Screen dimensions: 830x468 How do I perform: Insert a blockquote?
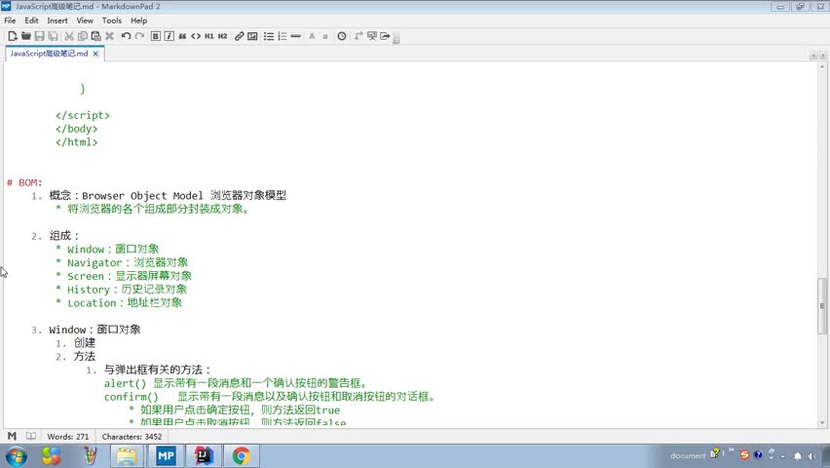(x=182, y=36)
